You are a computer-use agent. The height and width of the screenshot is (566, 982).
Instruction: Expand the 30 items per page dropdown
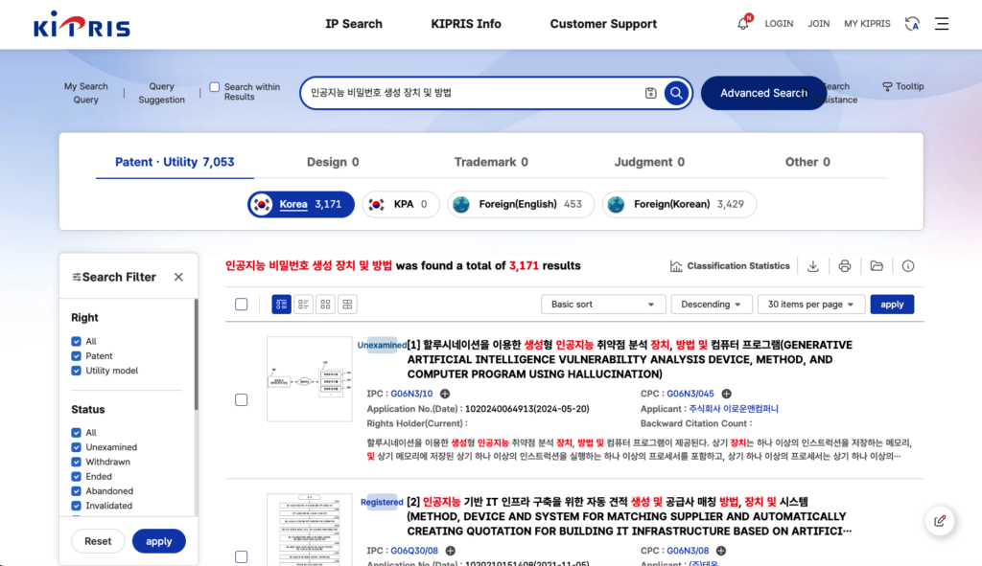(x=810, y=305)
